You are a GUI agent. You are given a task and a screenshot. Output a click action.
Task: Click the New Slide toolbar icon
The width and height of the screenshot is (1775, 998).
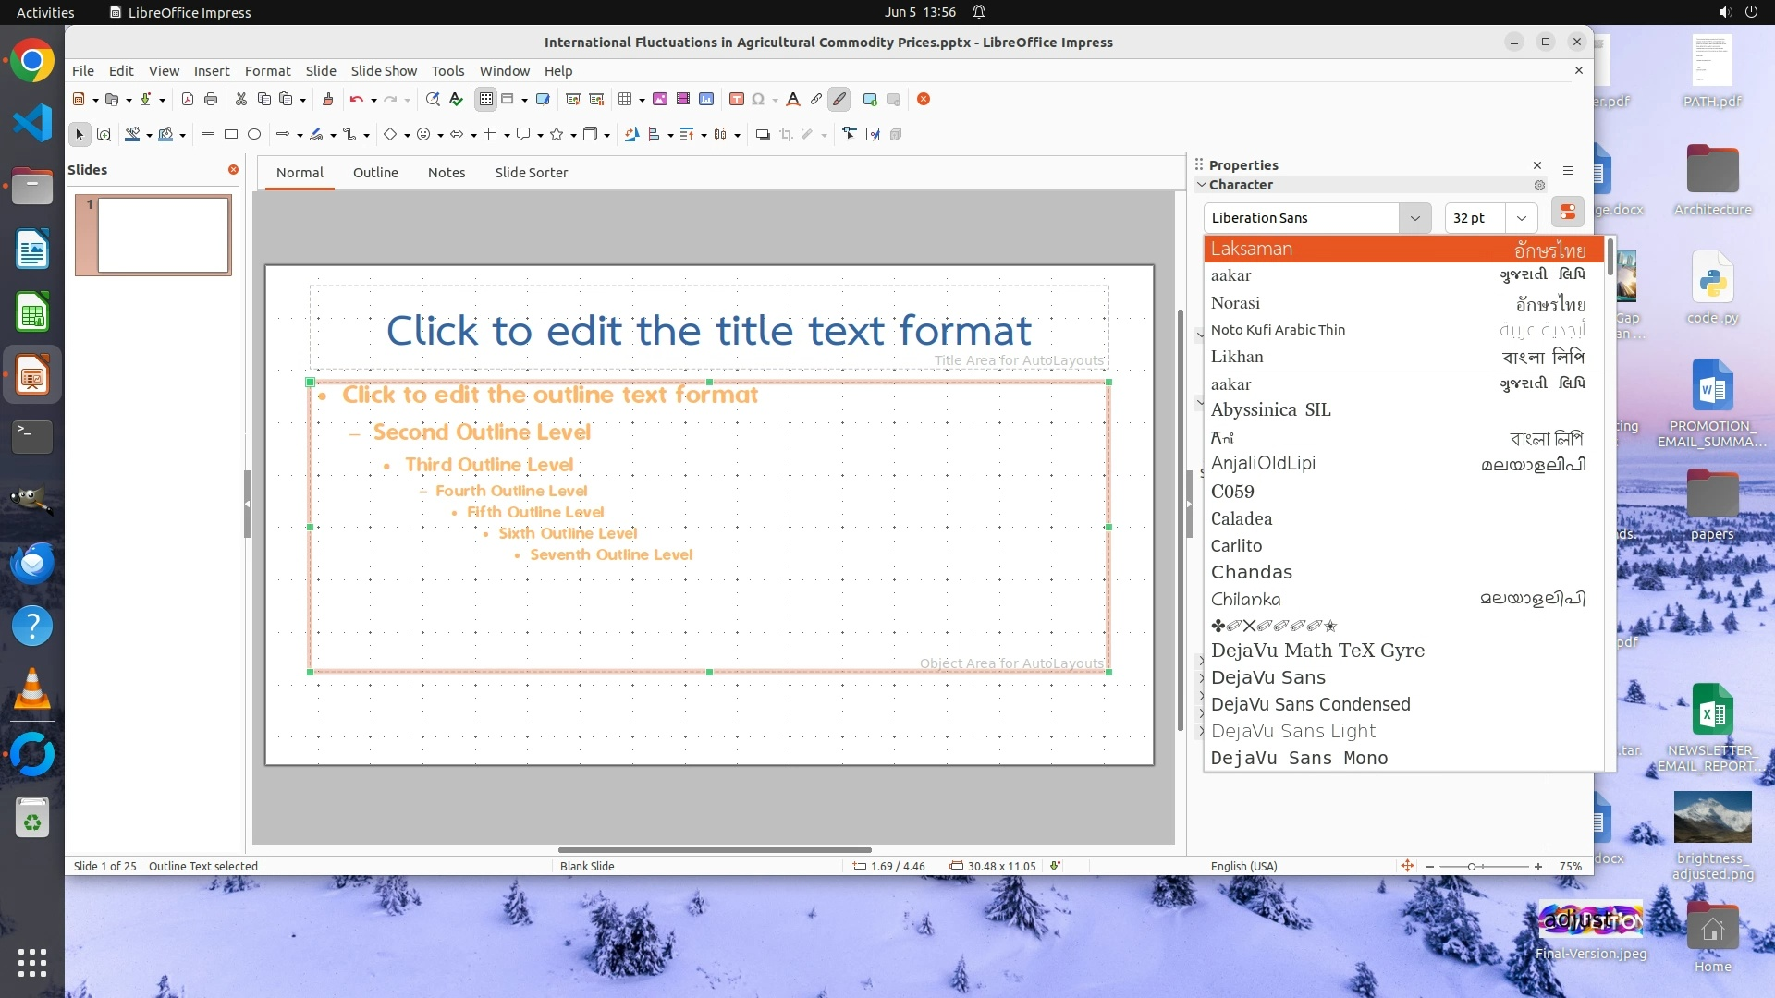(870, 99)
